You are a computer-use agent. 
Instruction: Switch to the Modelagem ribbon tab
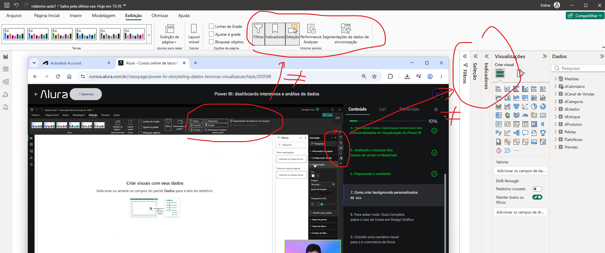103,15
